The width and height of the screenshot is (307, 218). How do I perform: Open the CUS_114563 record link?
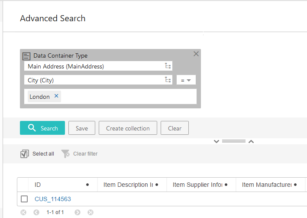coord(53,199)
